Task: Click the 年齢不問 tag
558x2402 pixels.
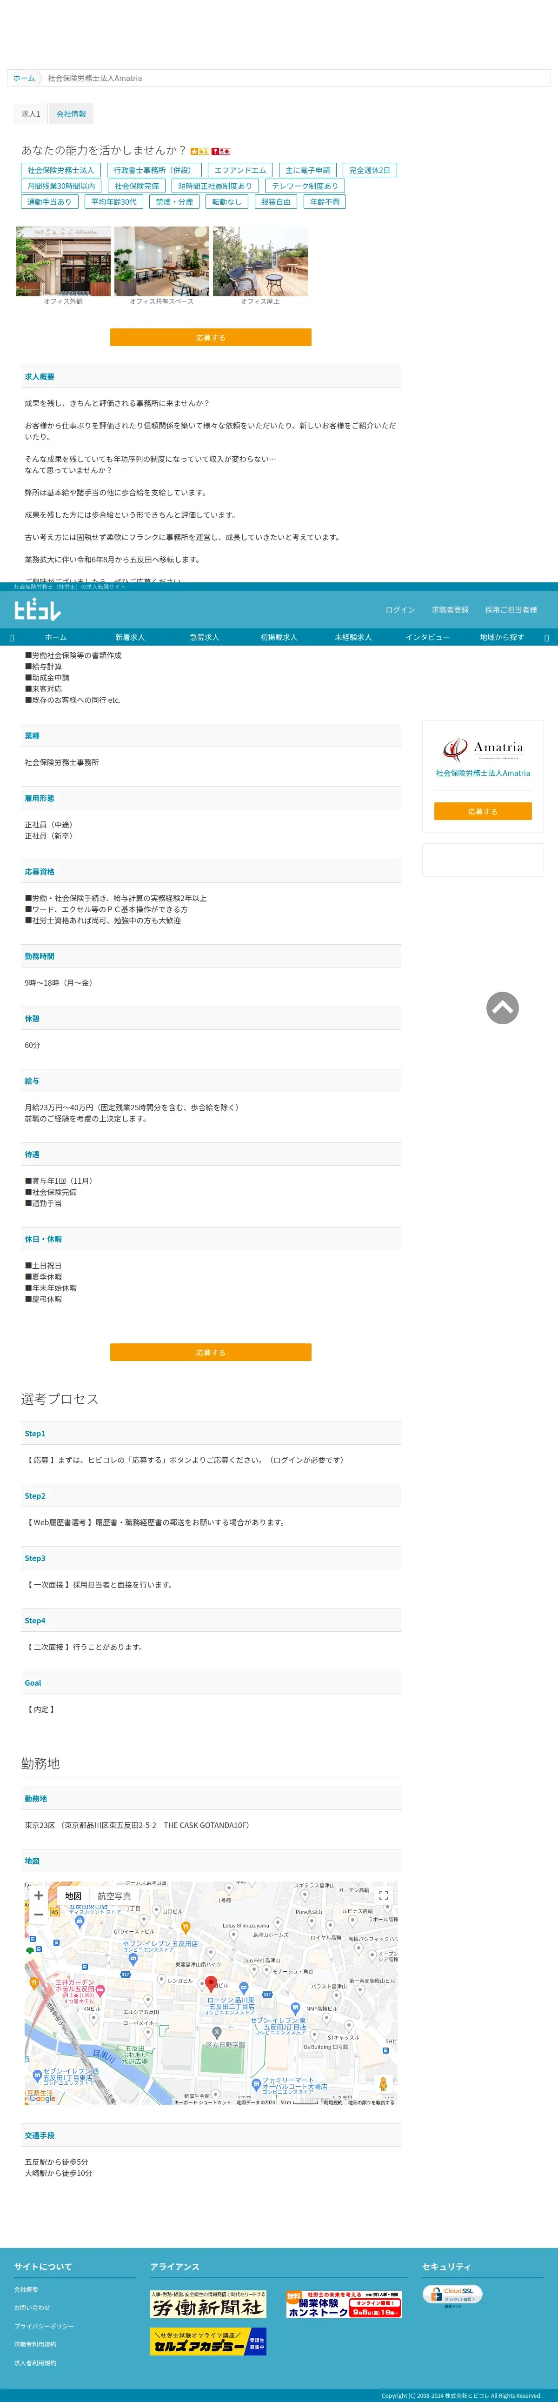Action: click(325, 201)
